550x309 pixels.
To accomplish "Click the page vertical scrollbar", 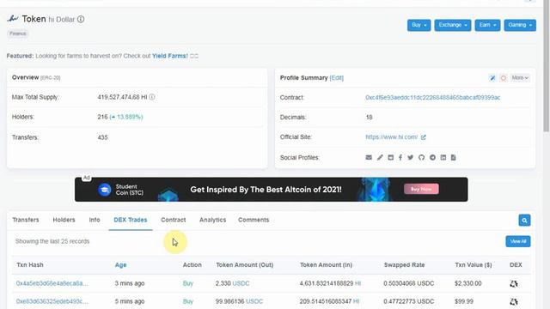I will (x=547, y=67).
